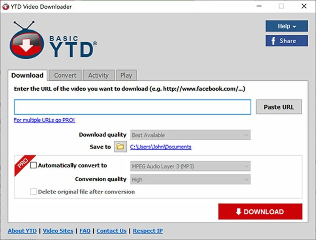
Task: Expand the Download quality dropdown
Action: 190,135
